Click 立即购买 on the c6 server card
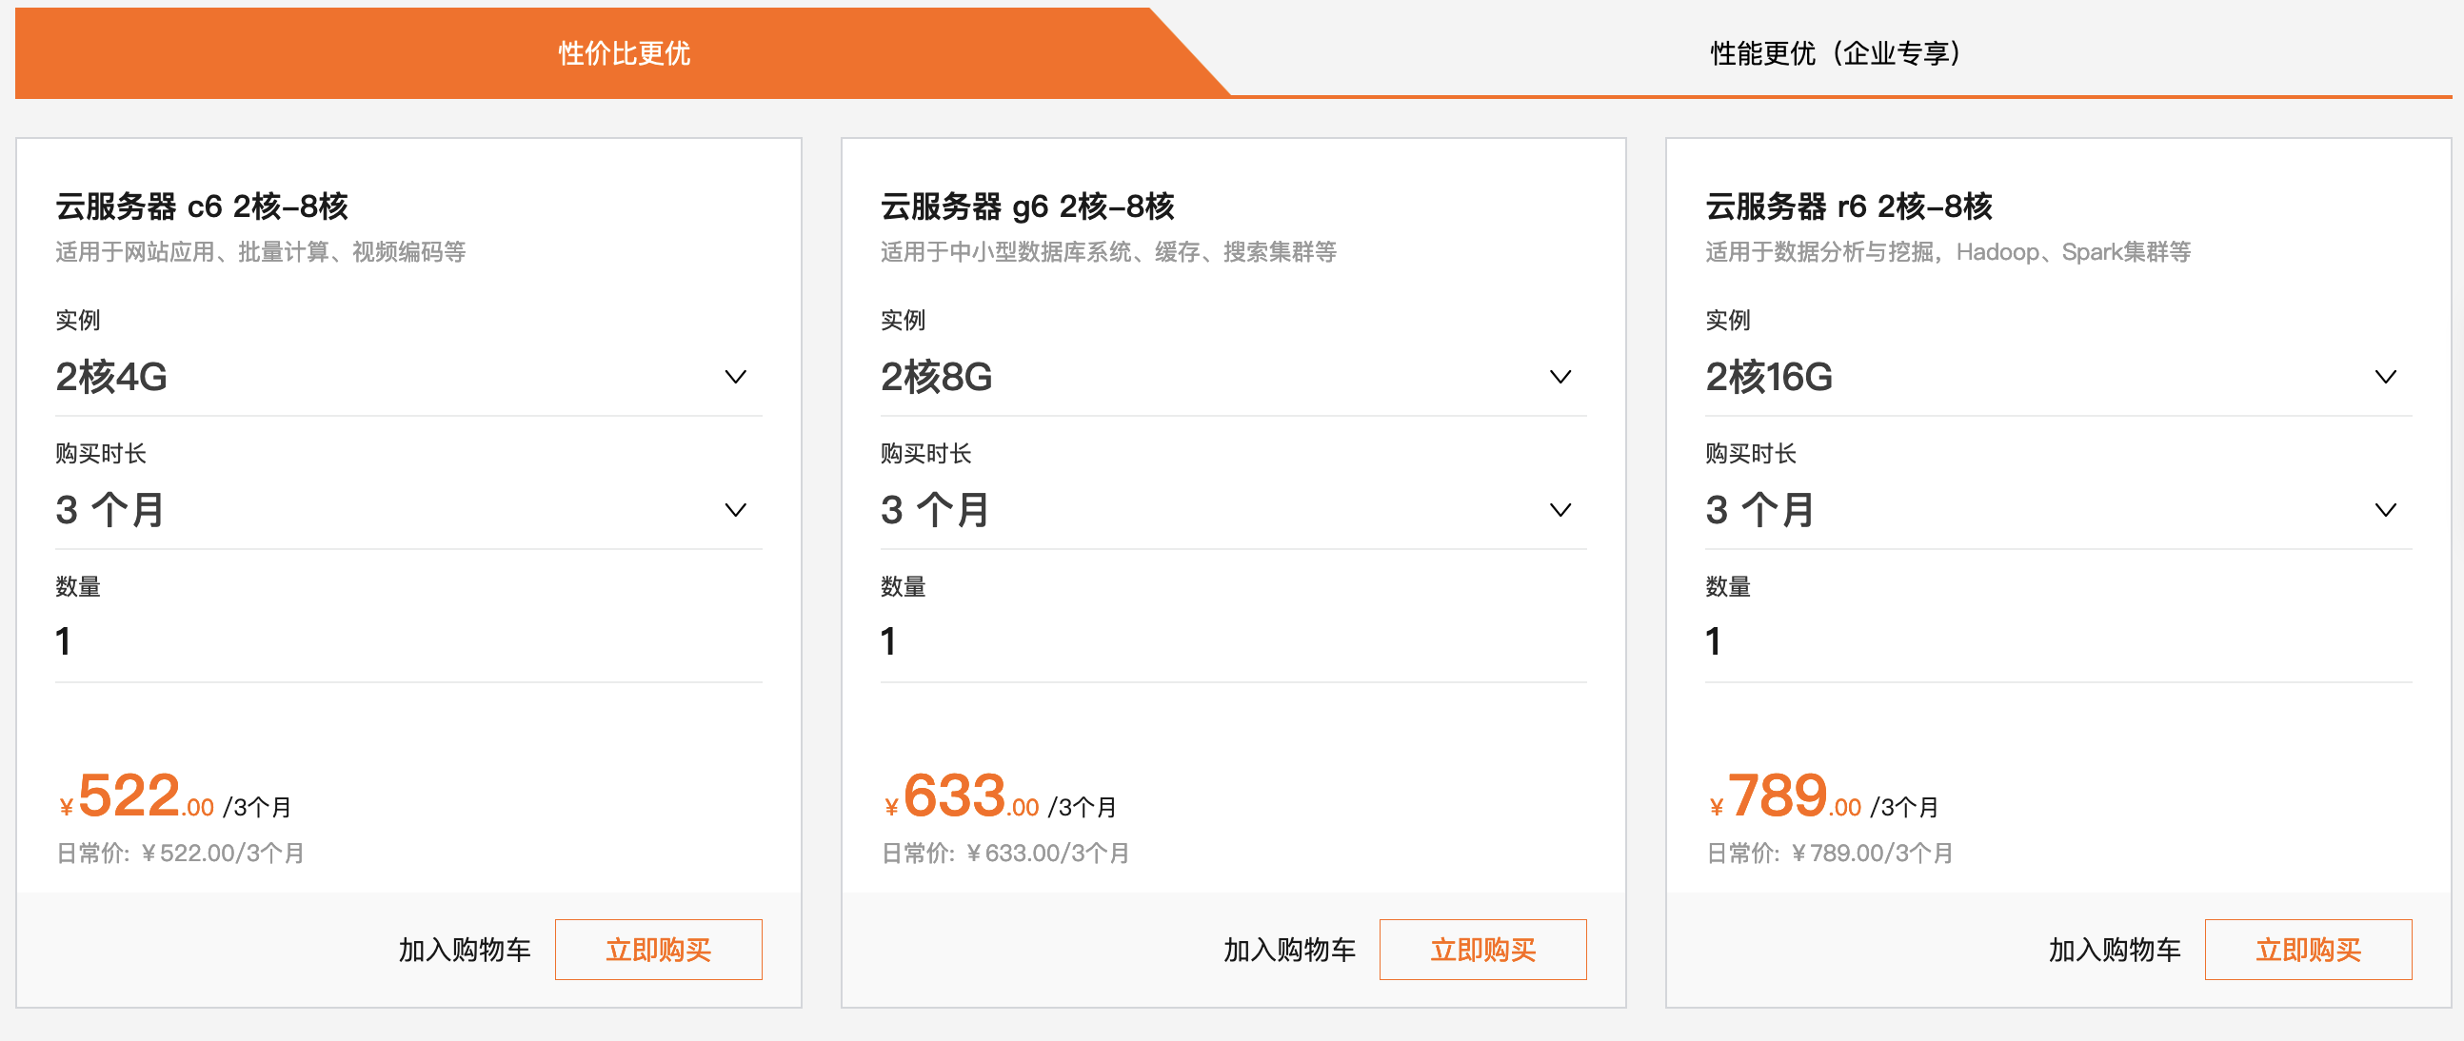The height and width of the screenshot is (1041, 2464). (658, 950)
